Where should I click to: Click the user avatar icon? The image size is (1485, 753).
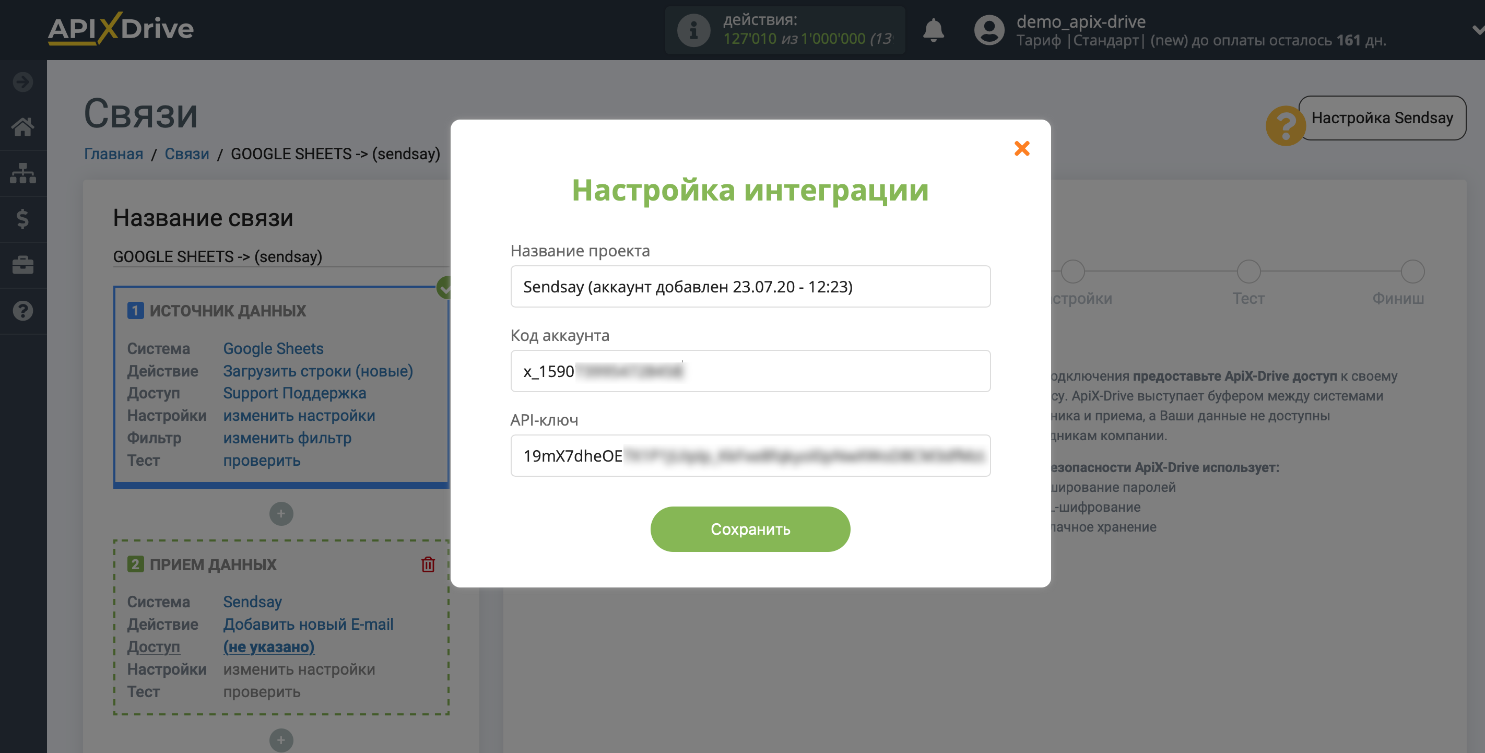point(989,30)
